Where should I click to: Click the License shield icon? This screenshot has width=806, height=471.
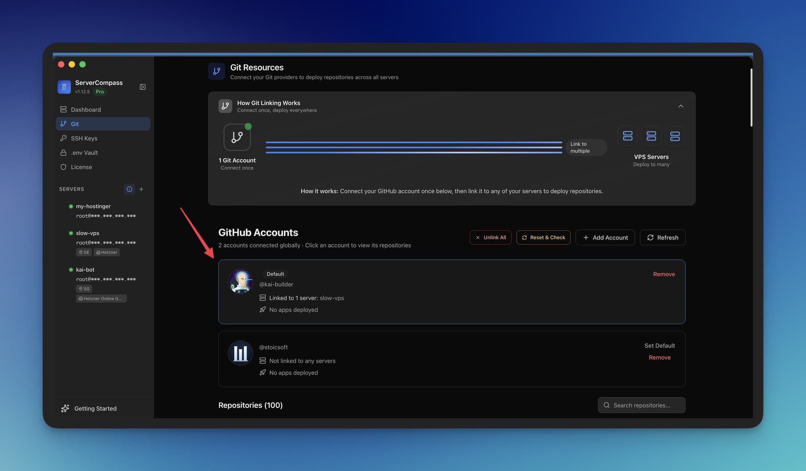pos(63,167)
